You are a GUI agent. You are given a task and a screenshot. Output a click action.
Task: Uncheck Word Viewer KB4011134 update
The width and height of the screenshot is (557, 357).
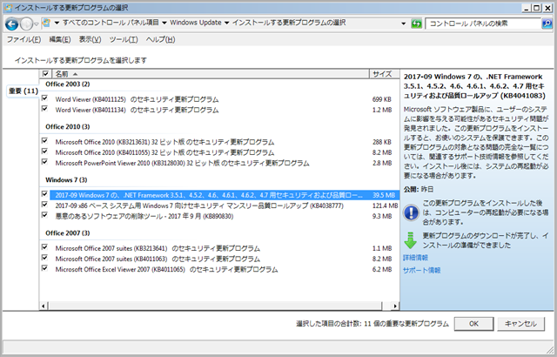tap(44, 108)
